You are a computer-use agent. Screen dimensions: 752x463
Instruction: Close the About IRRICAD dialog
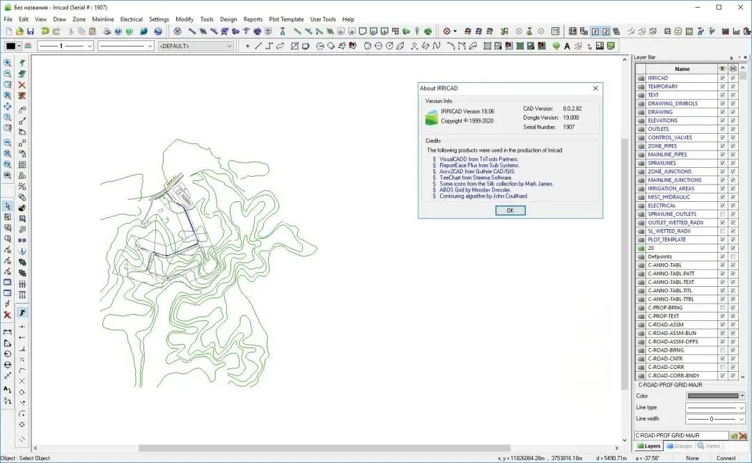[595, 88]
